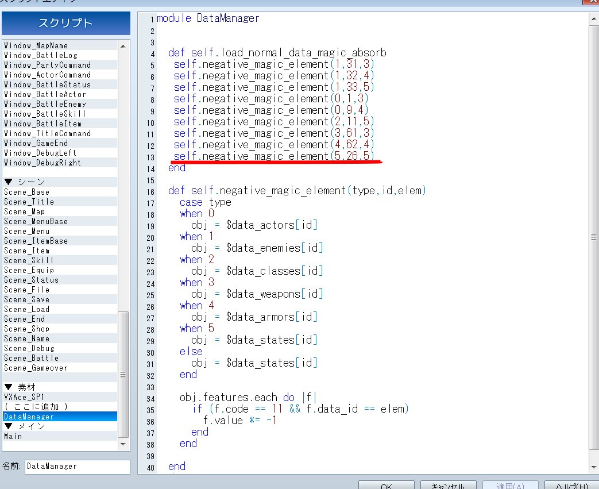The height and width of the screenshot is (489, 599).
Task: Select Window_BattleItem script
Action: pyautogui.click(x=60, y=124)
